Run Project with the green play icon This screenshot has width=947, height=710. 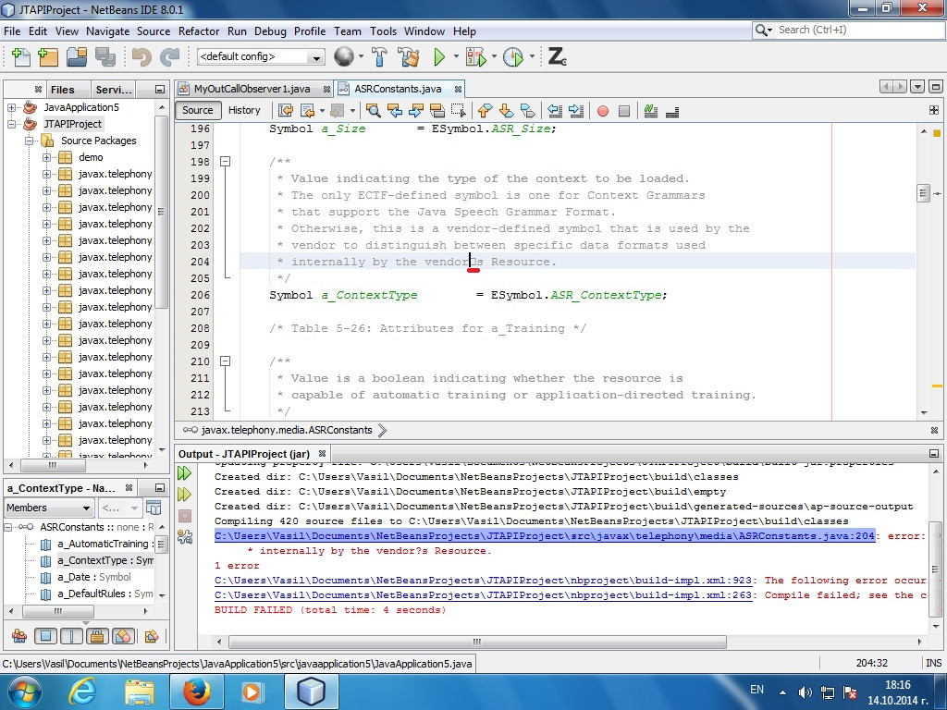pyautogui.click(x=439, y=57)
